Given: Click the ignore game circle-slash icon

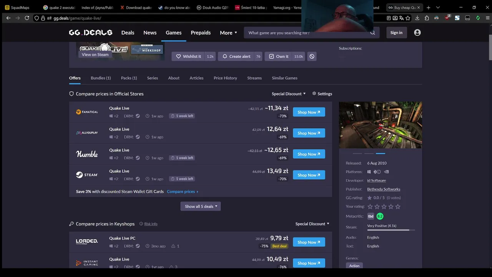Looking at the screenshot, I should click(312, 56).
